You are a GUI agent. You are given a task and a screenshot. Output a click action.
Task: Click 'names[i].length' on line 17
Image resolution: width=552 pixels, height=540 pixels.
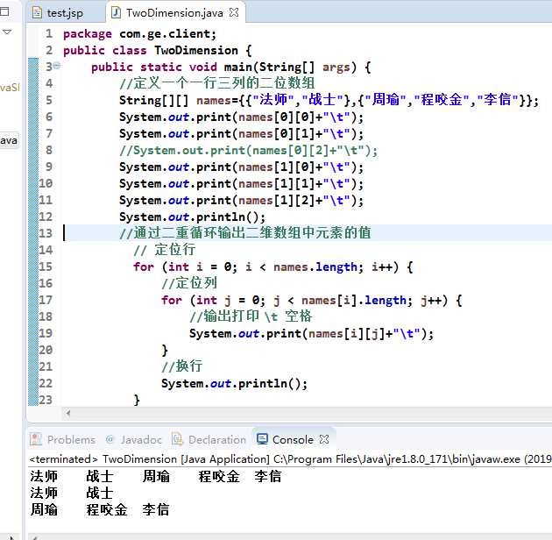(x=354, y=301)
